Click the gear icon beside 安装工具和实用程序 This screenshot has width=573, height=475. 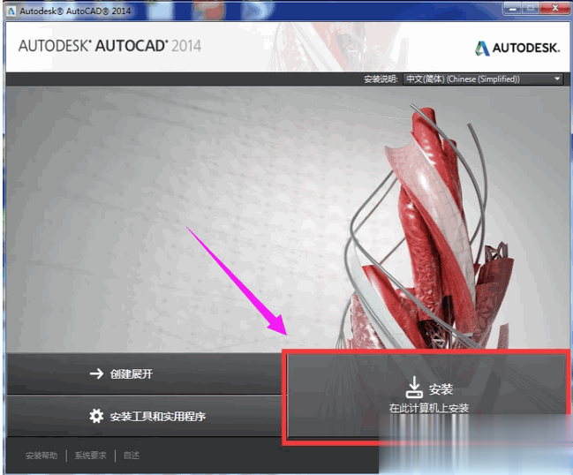point(96,416)
